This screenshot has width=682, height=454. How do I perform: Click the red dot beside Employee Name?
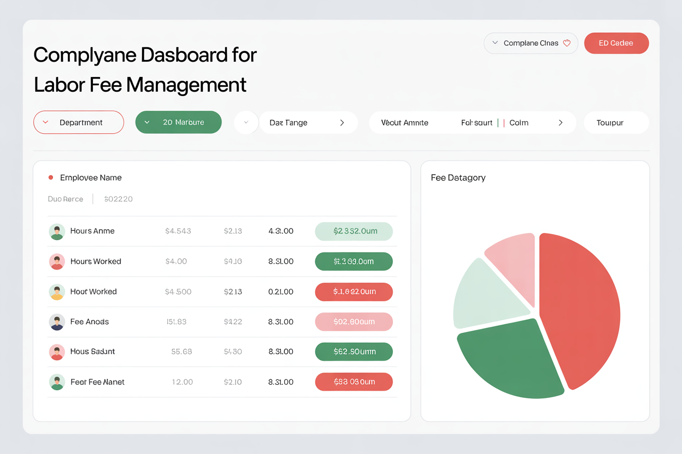click(x=51, y=177)
